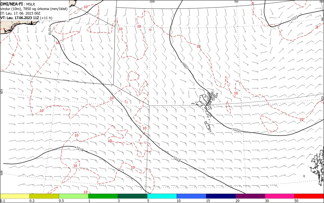
Task: Select the 'IT: Lau. 17. 06. 2023 00Z' text
Action: (20, 13)
